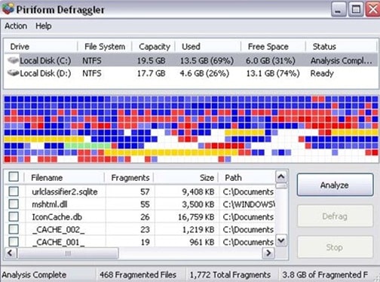Click the horizontal scroll left arrow
The width and height of the screenshot is (380, 282).
pyautogui.click(x=11, y=253)
